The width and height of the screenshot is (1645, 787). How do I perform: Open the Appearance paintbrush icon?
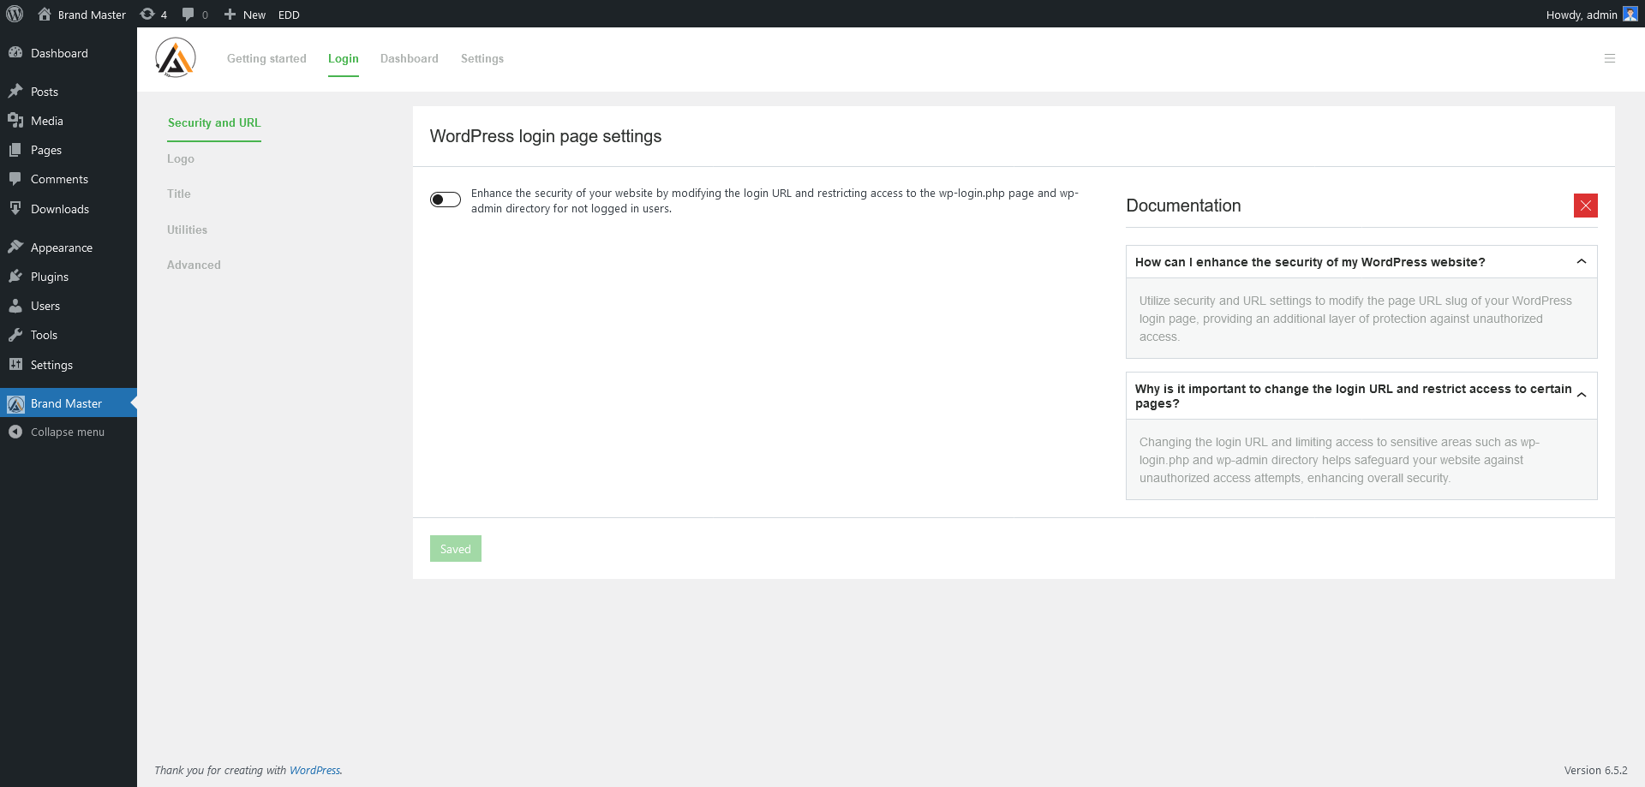point(15,247)
